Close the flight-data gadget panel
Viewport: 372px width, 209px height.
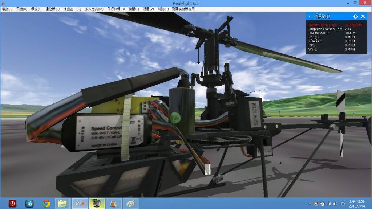pyautogui.click(x=363, y=16)
